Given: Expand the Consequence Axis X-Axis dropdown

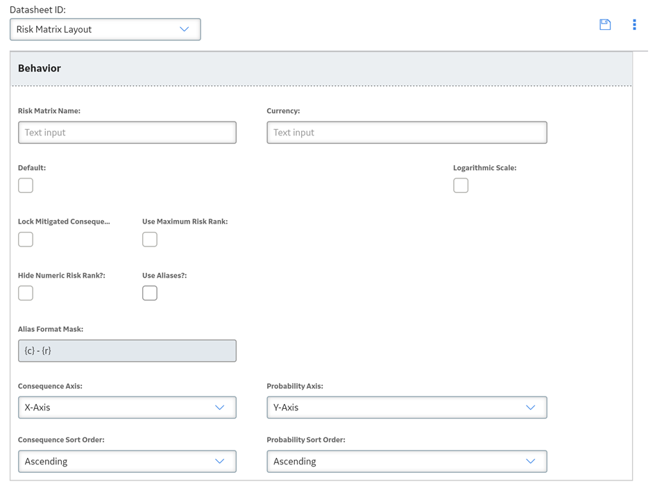Looking at the screenshot, I should coord(127,408).
